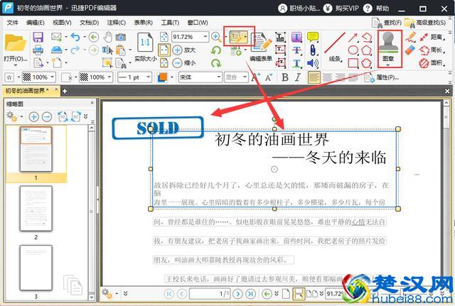
Task: Select the File Attachment paperclip tool
Action: 313,50
